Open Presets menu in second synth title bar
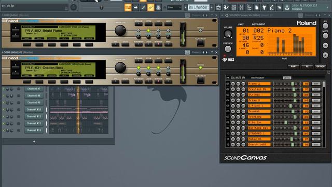This screenshot has height=187, width=332. (196, 52)
